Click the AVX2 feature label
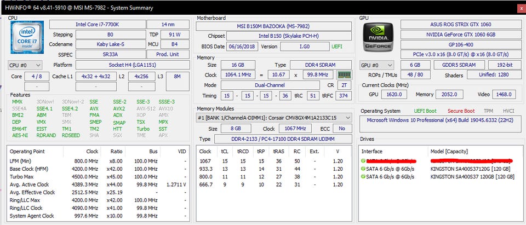The width and height of the screenshot is (526, 225). coord(119,108)
